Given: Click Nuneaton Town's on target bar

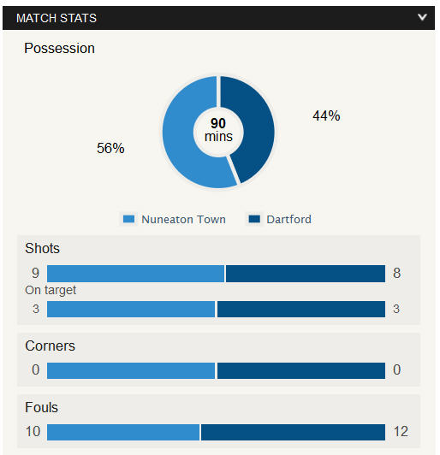Looking at the screenshot, I should (131, 309).
